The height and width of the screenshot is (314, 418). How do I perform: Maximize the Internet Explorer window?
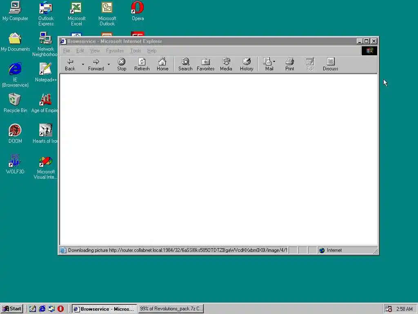point(366,41)
